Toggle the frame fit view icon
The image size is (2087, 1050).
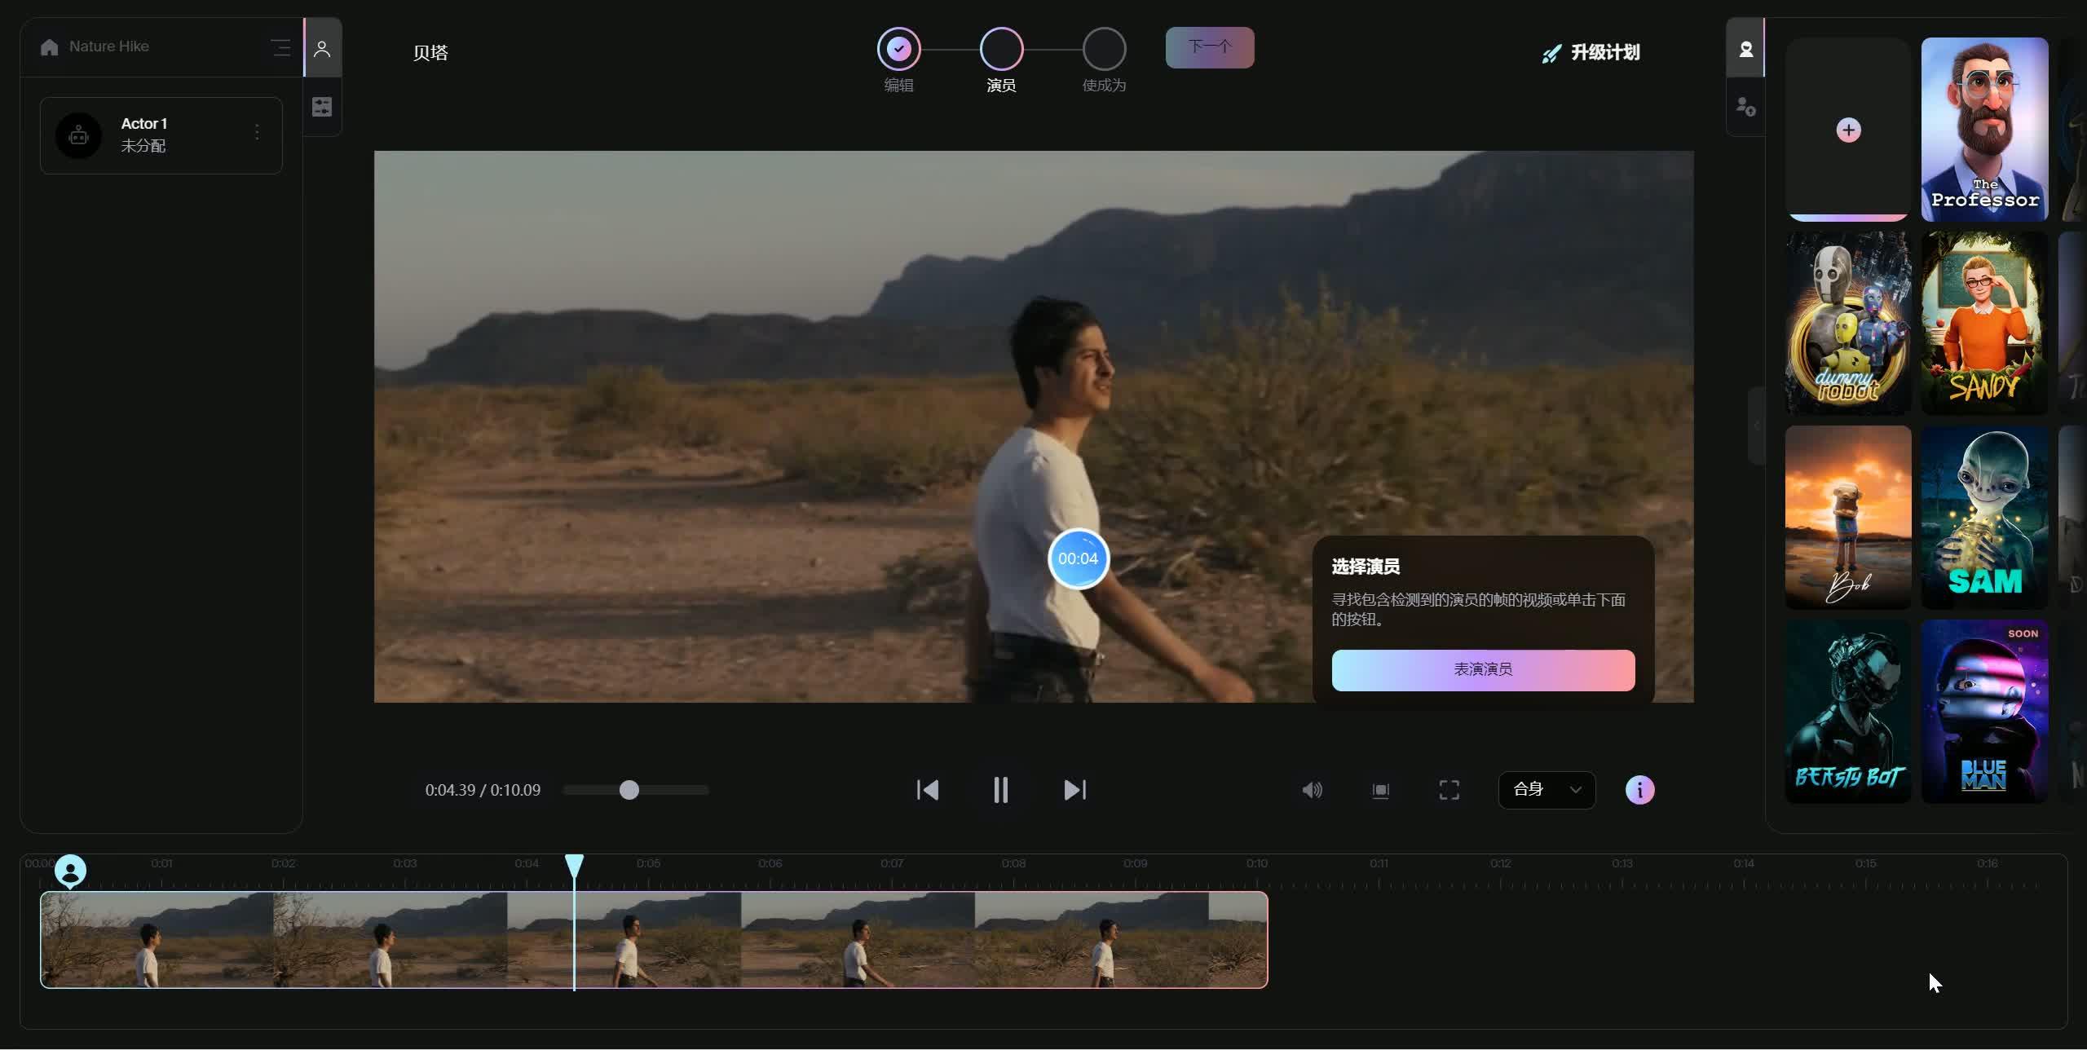tap(1380, 790)
